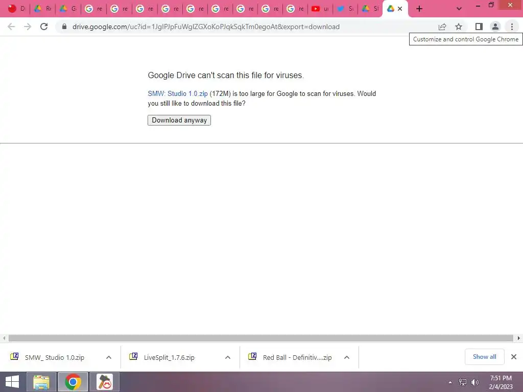Click the zip file icon of SMW_ Studio download
This screenshot has height=392, width=523.
(14, 356)
